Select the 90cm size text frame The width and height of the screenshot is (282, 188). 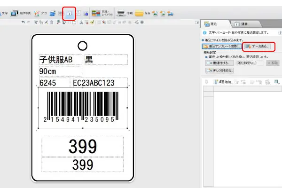[x=61, y=71]
